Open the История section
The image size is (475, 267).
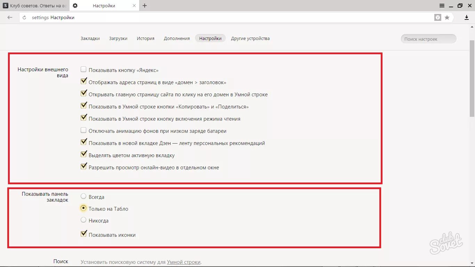[x=145, y=39]
